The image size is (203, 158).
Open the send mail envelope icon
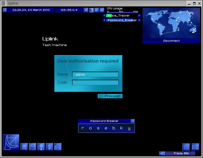58,147
